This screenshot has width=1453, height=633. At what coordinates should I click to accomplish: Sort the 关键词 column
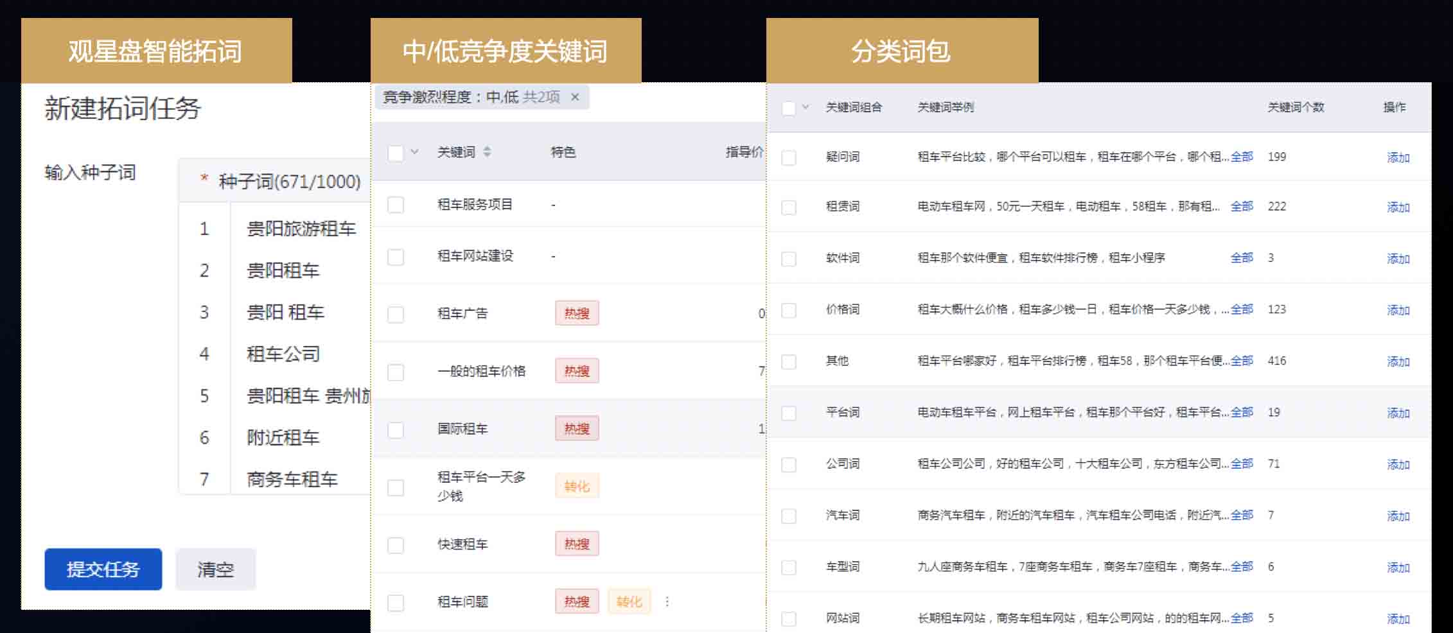487,152
